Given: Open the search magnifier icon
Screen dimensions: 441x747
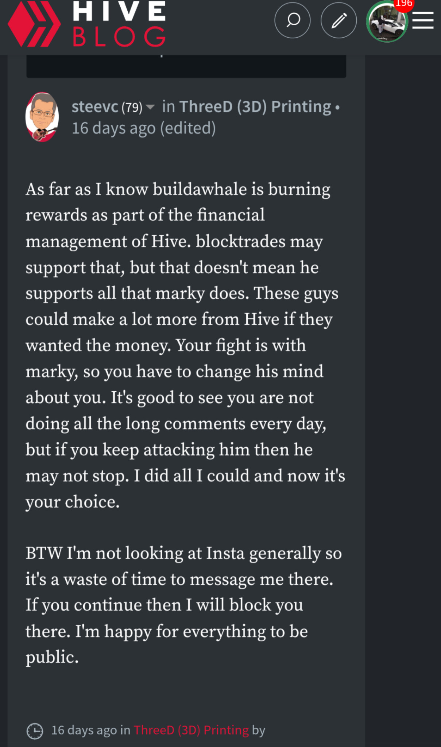Looking at the screenshot, I should point(293,20).
